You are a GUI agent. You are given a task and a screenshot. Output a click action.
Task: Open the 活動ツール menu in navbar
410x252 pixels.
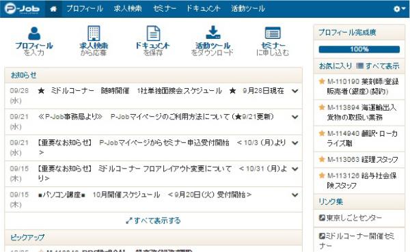coord(248,9)
